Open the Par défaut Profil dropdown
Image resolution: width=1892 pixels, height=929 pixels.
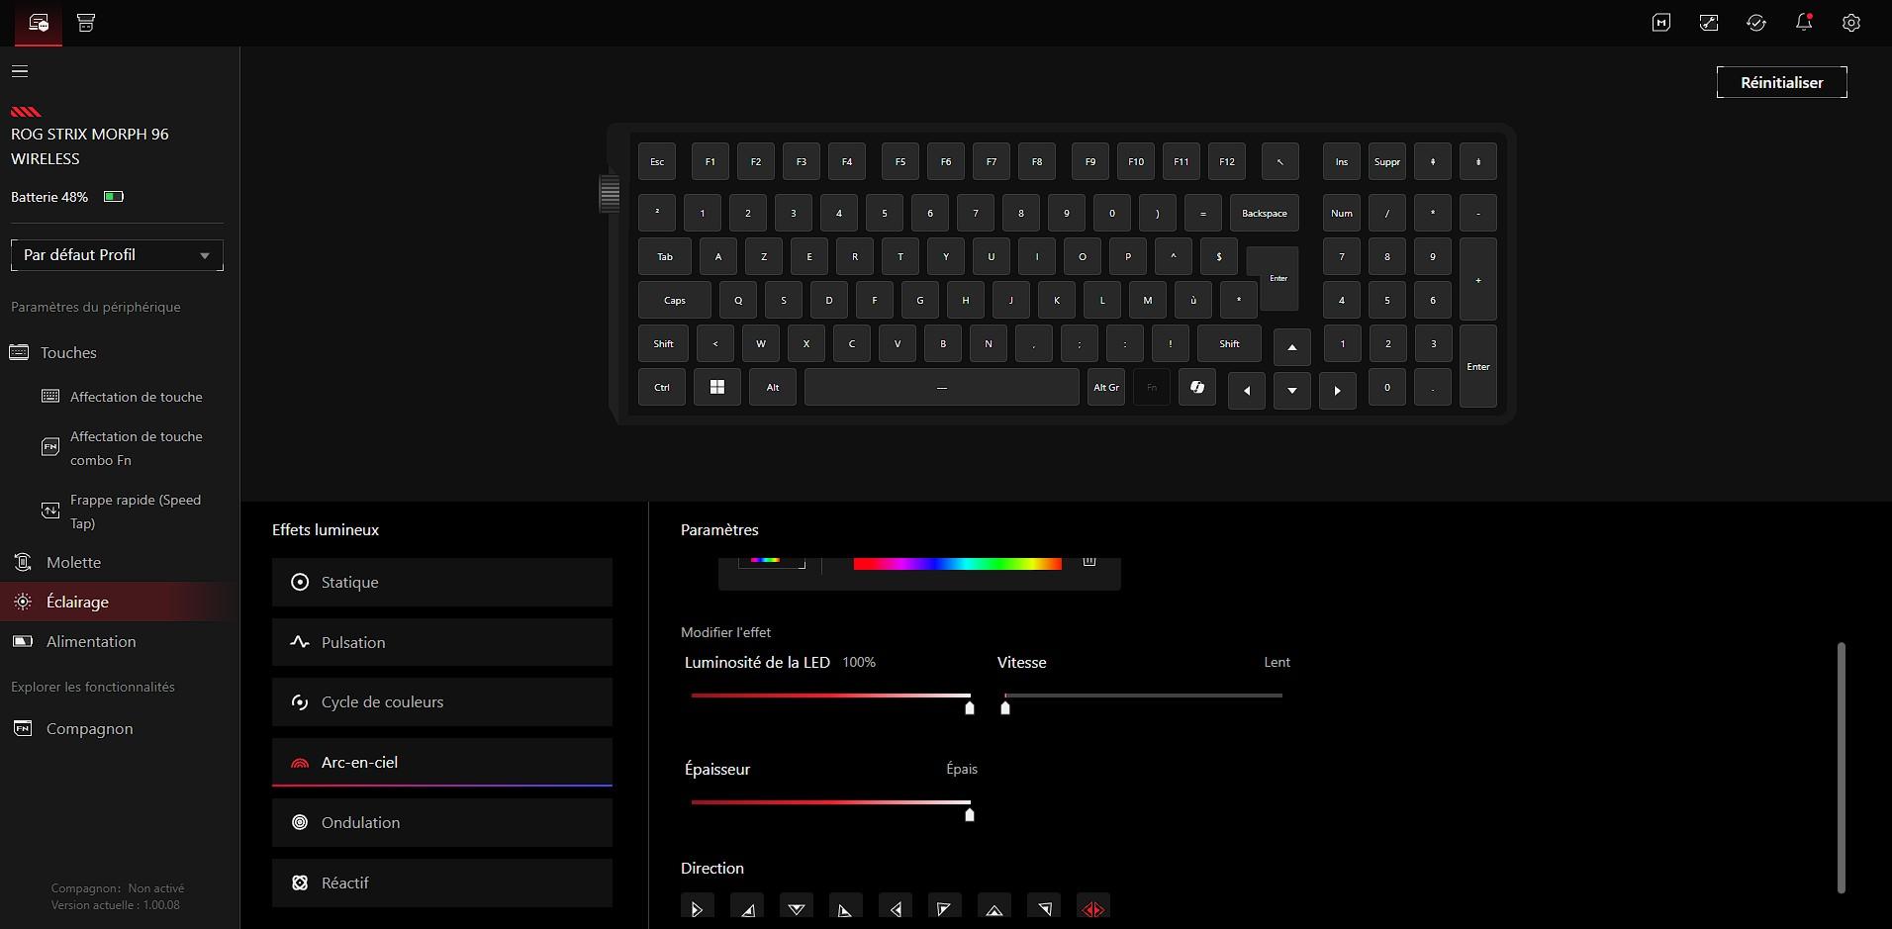116,254
